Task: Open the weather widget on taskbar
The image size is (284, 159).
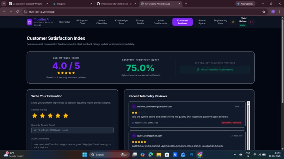Action: coord(14,154)
